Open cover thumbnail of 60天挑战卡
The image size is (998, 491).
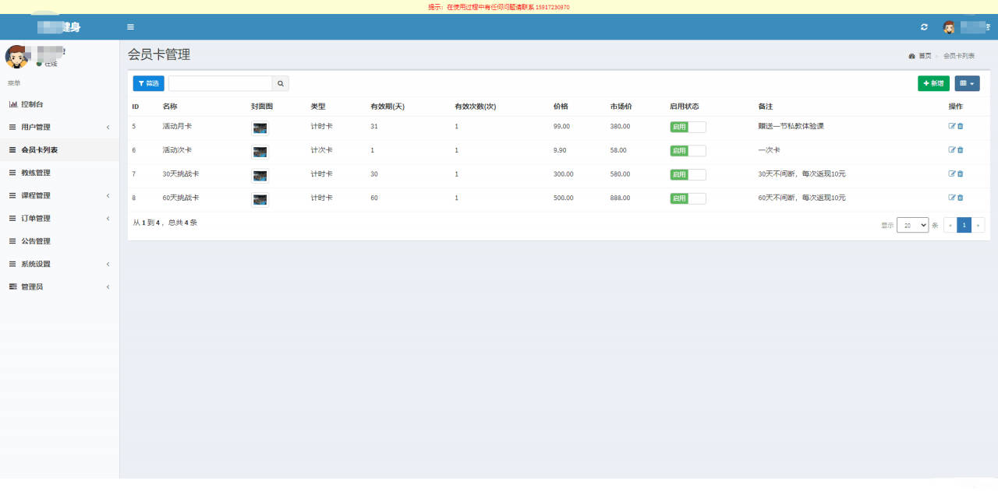260,200
